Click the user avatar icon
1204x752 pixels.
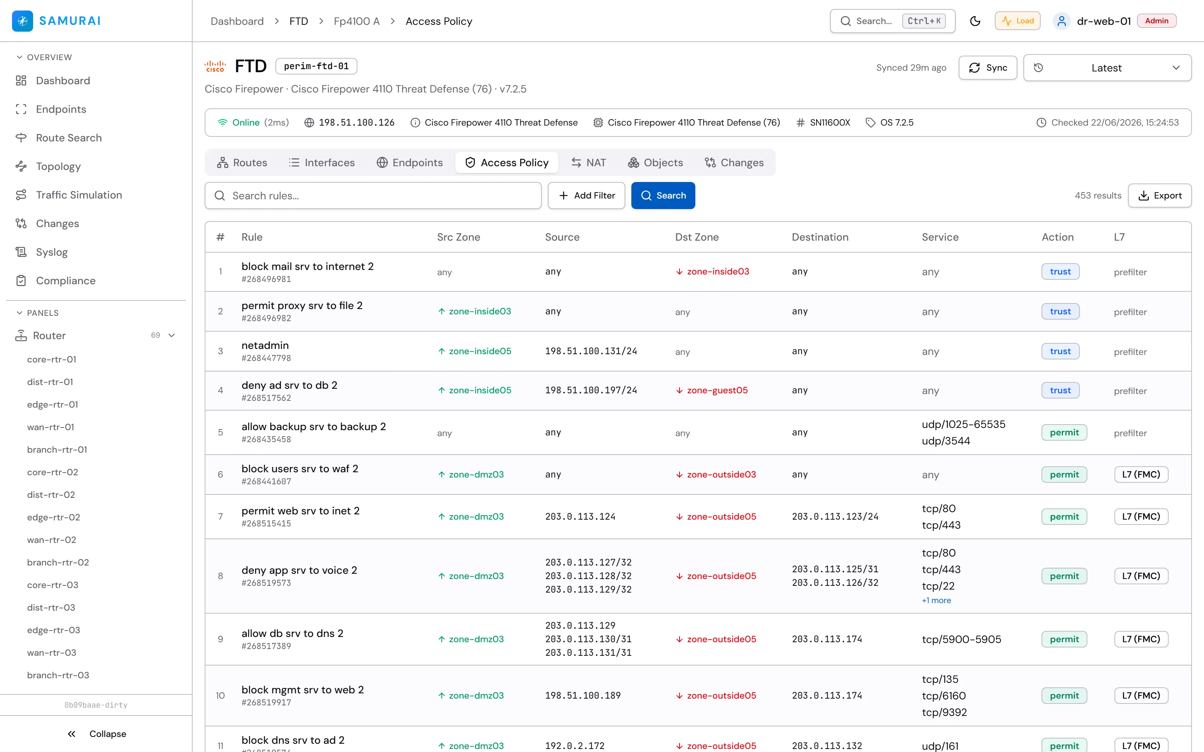pyautogui.click(x=1061, y=21)
